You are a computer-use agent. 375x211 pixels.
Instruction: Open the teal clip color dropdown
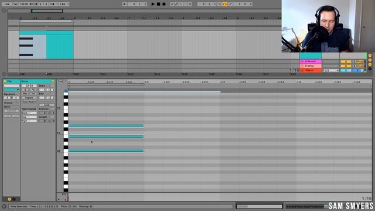11,90
